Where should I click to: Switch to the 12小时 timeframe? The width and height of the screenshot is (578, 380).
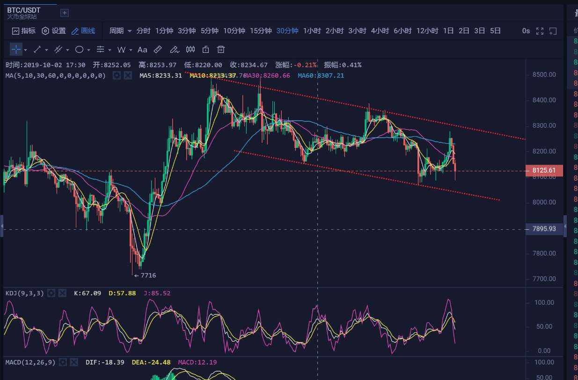(x=427, y=31)
